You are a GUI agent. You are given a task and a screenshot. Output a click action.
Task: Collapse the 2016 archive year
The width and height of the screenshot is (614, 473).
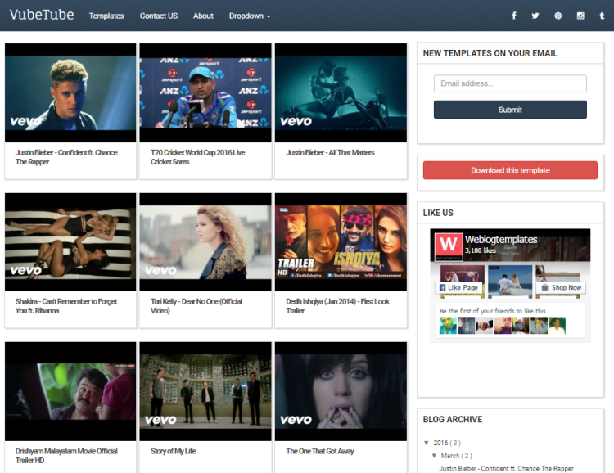coord(427,443)
